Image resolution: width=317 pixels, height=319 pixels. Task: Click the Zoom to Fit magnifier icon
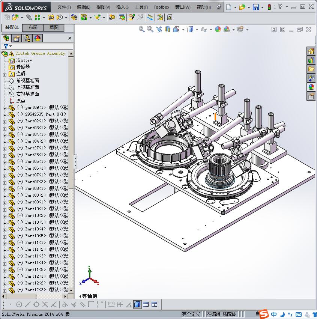pos(141,30)
